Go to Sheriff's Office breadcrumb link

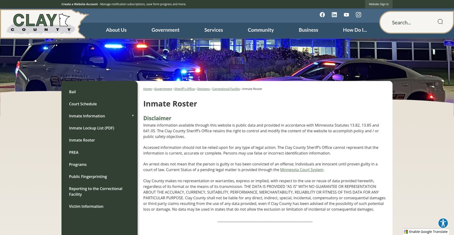(x=185, y=89)
